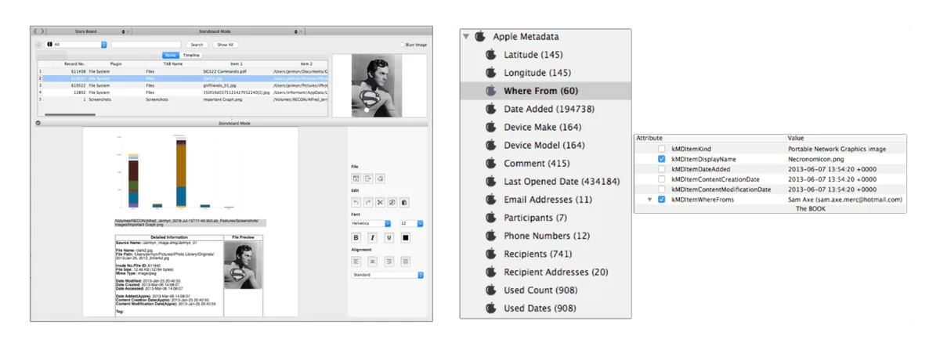
Task: Toggle Bold font formatting
Action: (x=356, y=237)
